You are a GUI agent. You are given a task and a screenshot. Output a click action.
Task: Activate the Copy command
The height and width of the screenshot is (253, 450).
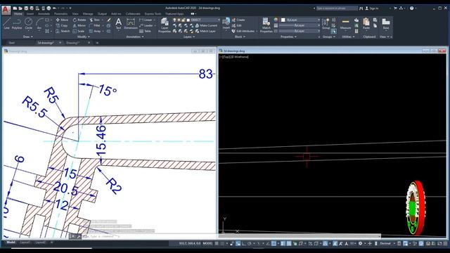point(62,25)
